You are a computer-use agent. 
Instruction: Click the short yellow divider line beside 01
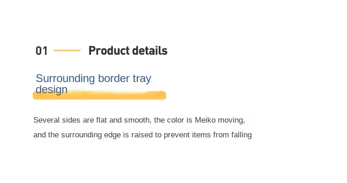[67, 51]
